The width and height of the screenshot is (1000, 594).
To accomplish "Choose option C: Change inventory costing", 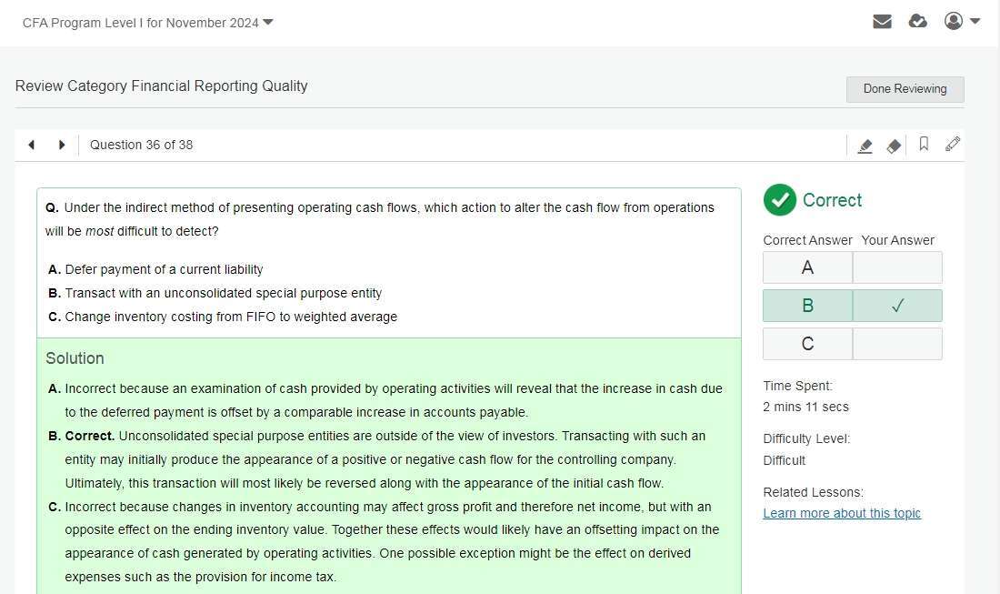I will (230, 317).
